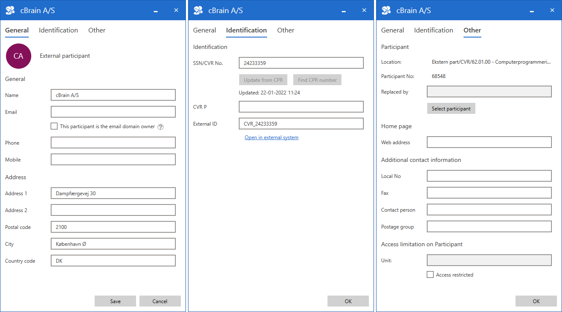Click the cBrain logo in the leftmost title bar
Viewport: 562px width, 312px height.
tap(10, 11)
